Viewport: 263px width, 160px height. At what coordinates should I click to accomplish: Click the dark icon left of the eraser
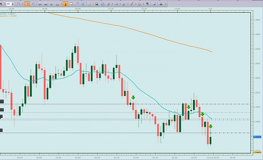click(147, 4)
